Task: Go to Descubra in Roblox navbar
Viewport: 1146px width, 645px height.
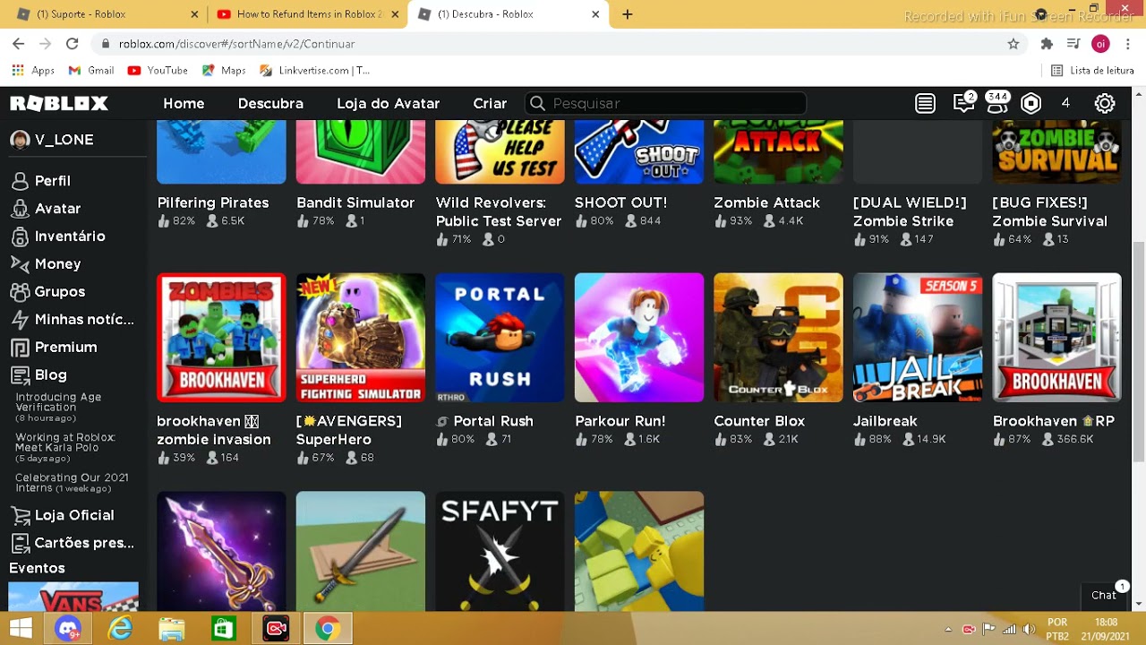Action: click(x=270, y=104)
